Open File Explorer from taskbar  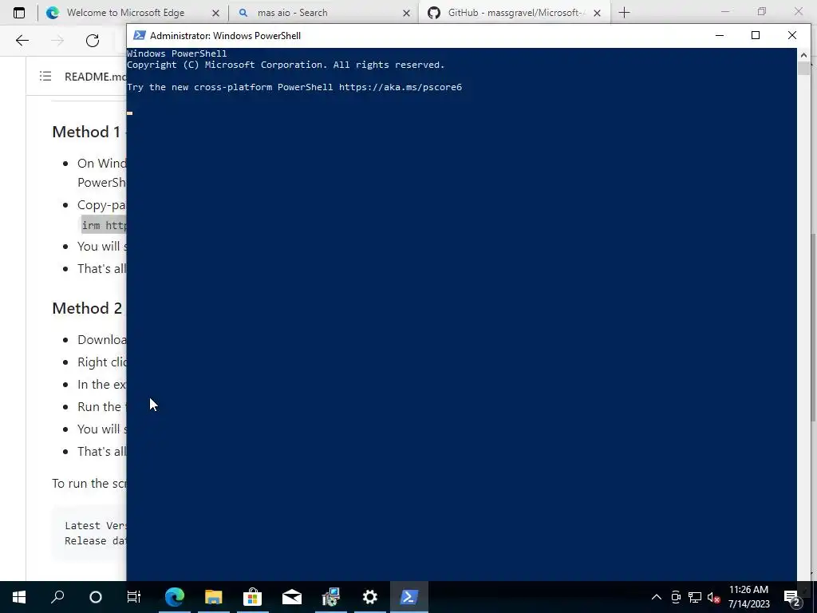tap(214, 597)
